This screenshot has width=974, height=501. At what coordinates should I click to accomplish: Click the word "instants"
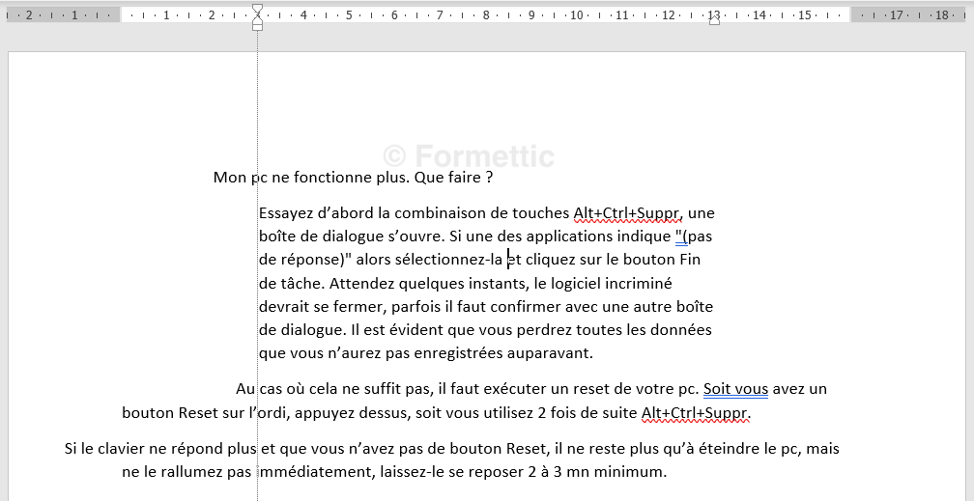click(499, 284)
